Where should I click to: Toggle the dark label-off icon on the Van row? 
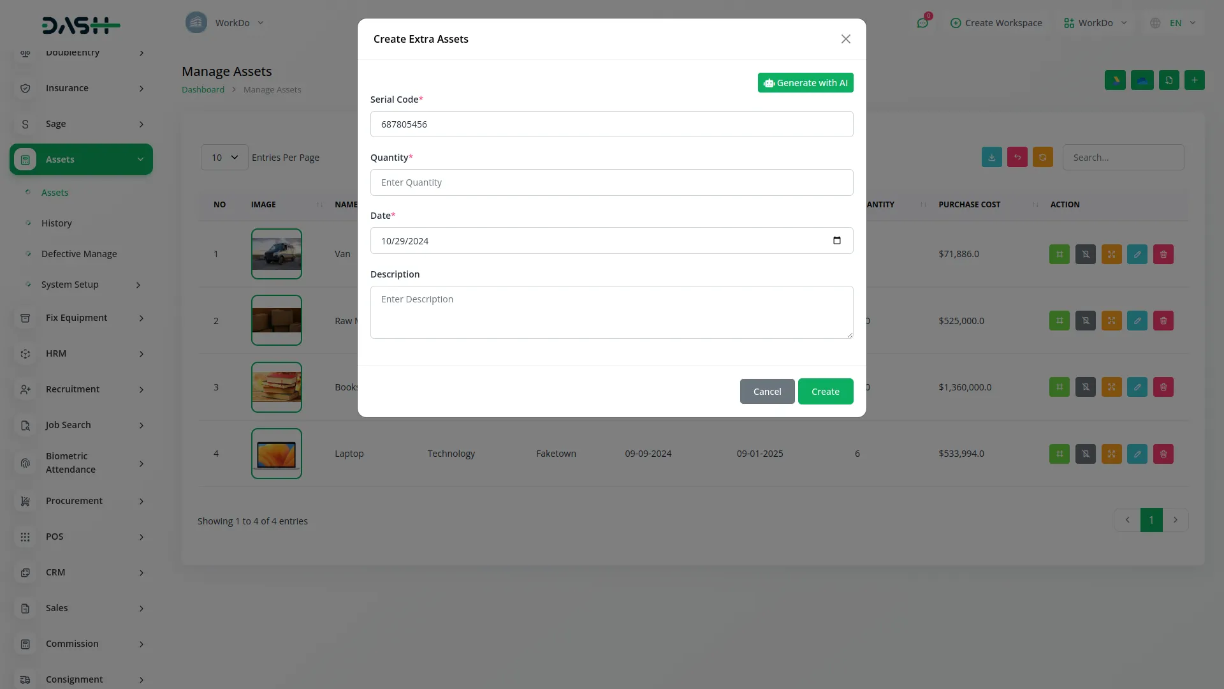tap(1085, 254)
